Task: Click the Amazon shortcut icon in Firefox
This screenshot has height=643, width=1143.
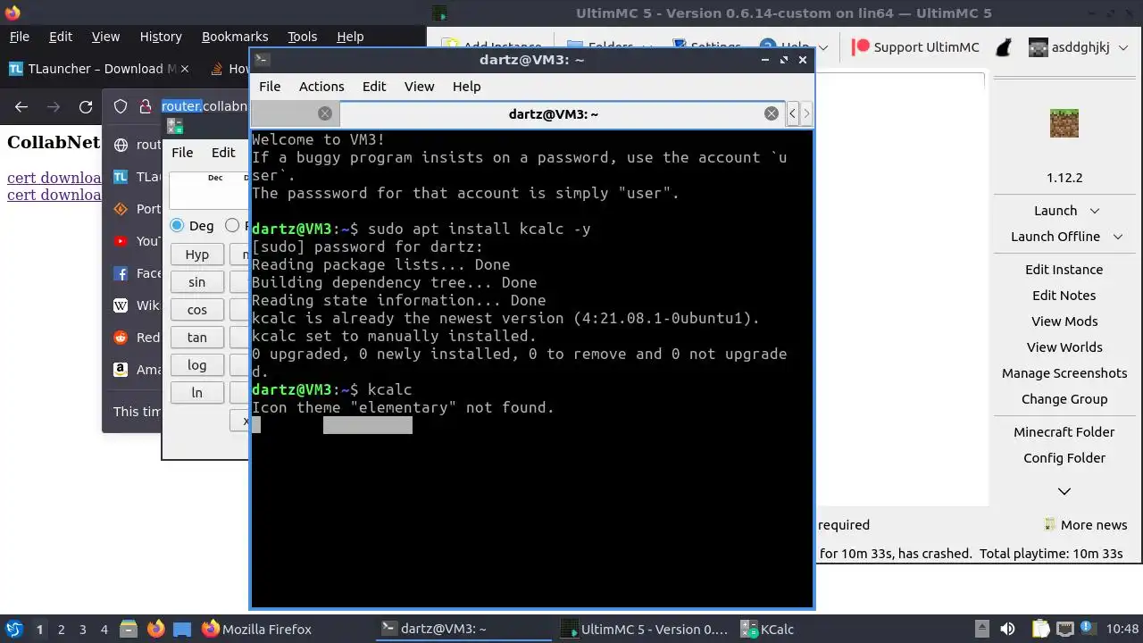Action: (x=121, y=370)
